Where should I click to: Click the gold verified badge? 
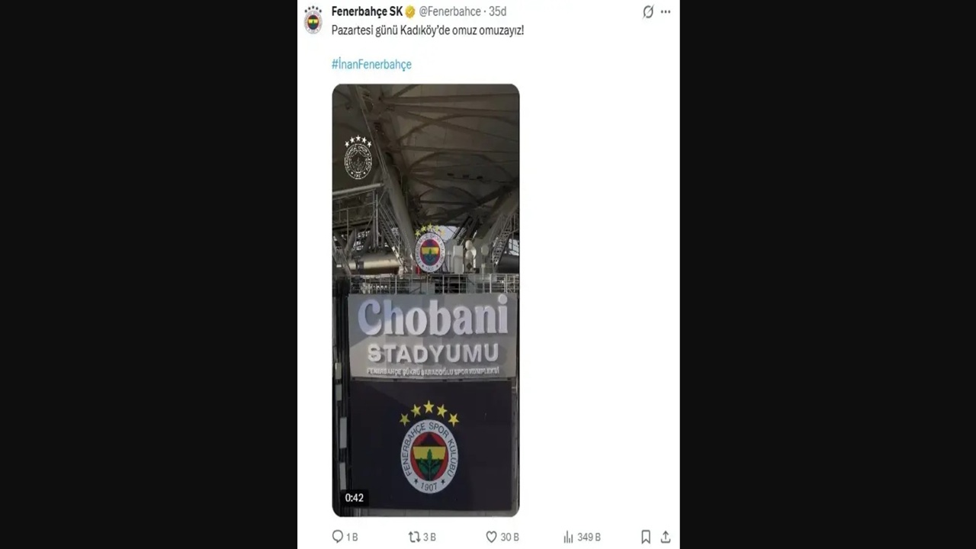(x=410, y=11)
